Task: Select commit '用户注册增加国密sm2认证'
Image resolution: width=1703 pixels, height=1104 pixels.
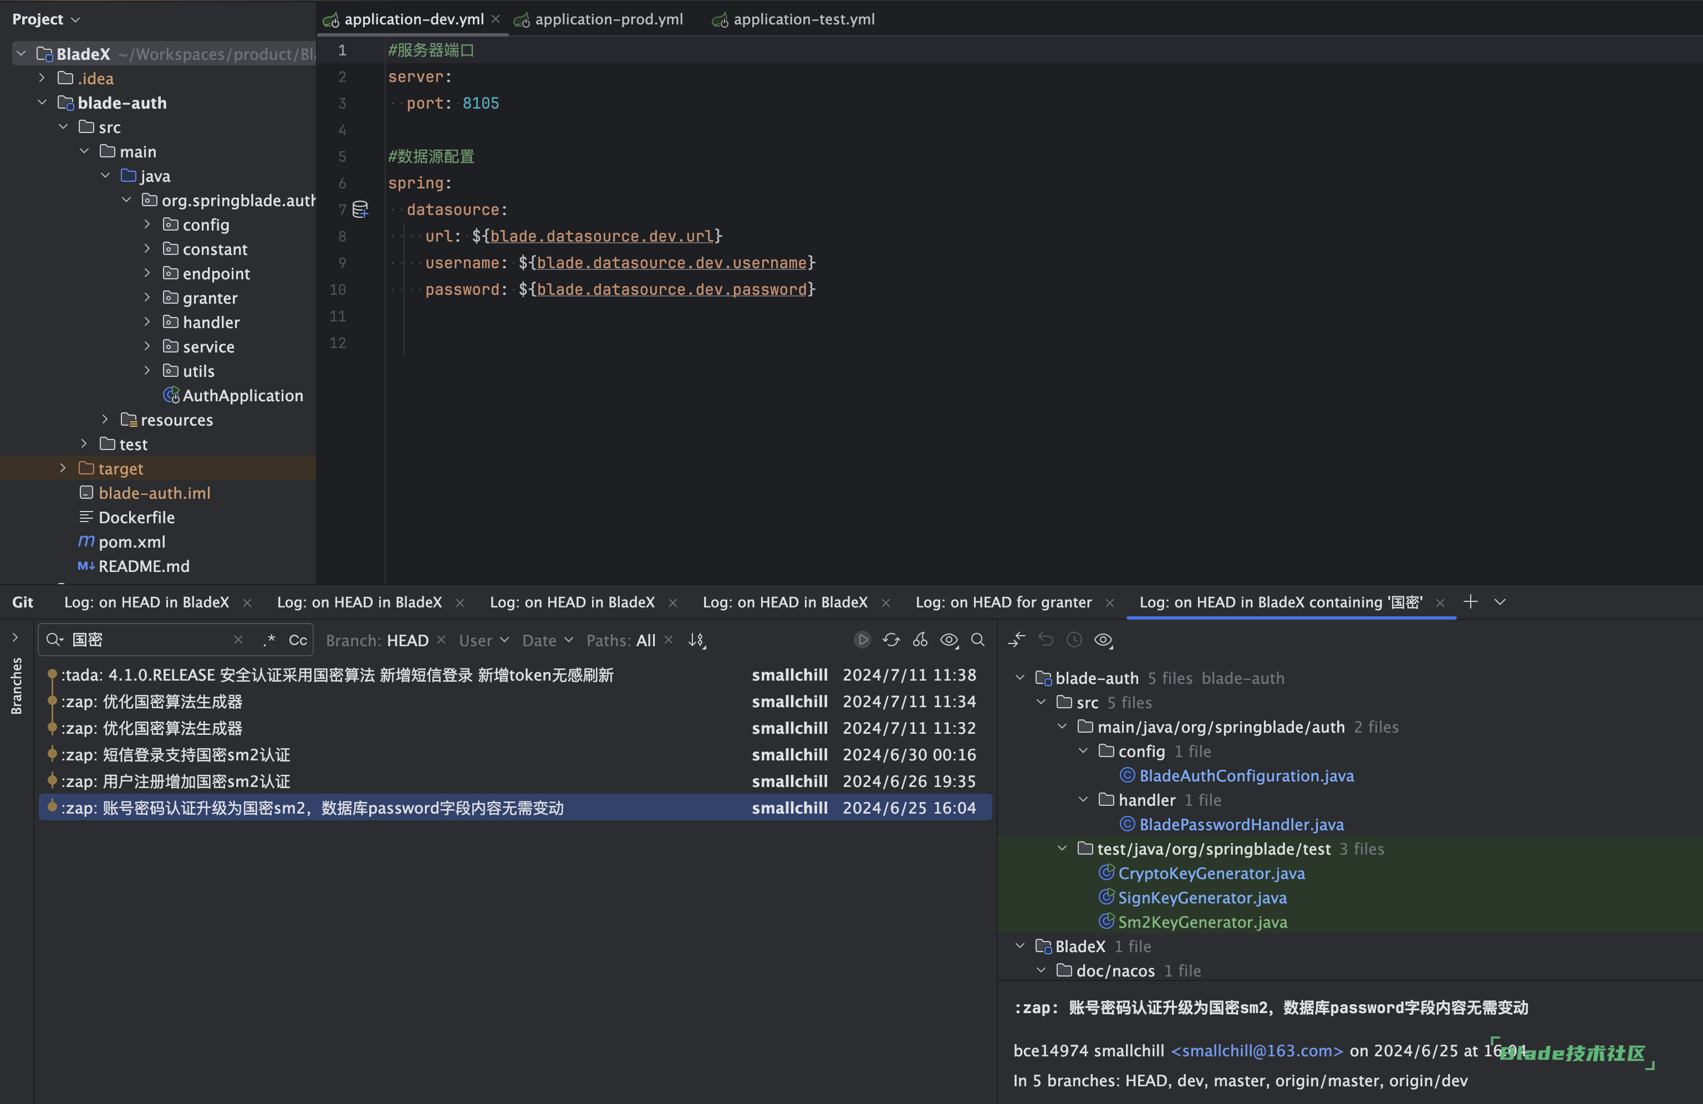Action: (x=515, y=780)
